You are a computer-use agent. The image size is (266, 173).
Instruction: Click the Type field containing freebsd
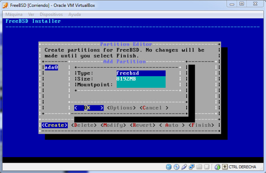pyautogui.click(x=141, y=73)
